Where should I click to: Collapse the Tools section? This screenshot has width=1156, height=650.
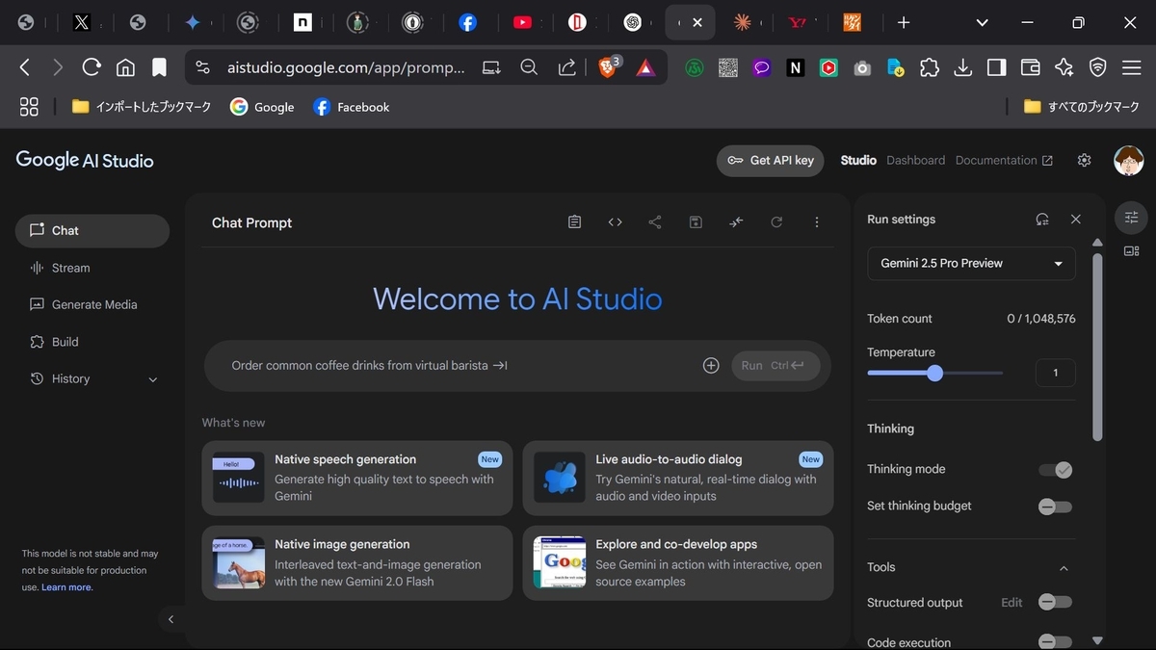(1064, 568)
